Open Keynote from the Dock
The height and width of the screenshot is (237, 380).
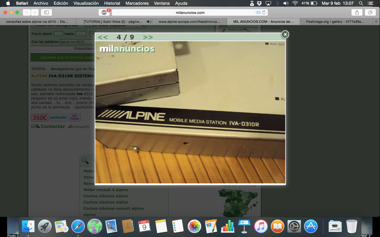(244, 227)
